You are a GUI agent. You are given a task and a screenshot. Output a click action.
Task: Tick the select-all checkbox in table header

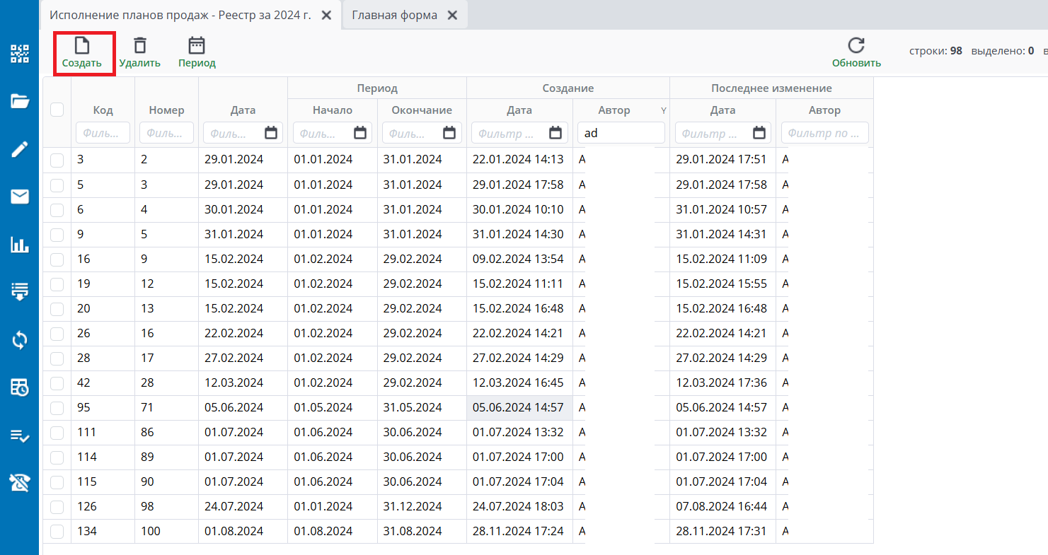coord(57,110)
